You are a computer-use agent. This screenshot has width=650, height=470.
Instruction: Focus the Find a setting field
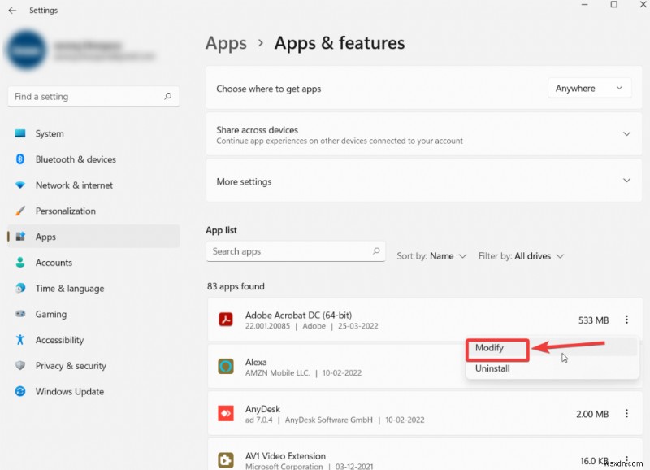pyautogui.click(x=93, y=96)
